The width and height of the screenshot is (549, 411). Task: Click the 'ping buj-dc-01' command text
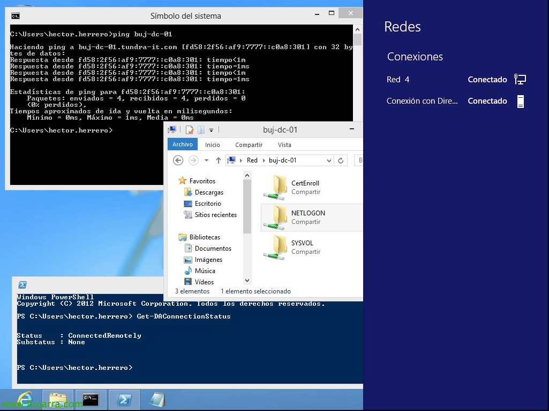pyautogui.click(x=142, y=34)
